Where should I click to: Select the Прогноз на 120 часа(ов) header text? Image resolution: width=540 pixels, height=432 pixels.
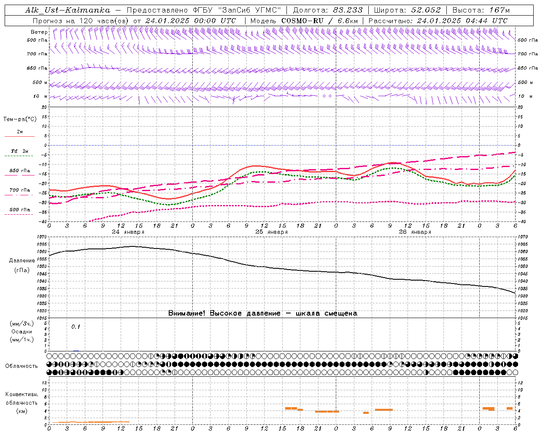81,21
